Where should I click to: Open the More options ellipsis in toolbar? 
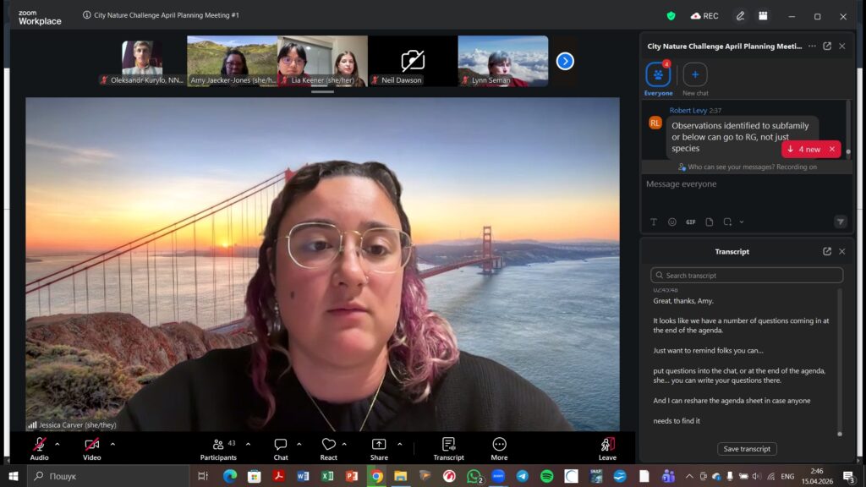coord(499,445)
